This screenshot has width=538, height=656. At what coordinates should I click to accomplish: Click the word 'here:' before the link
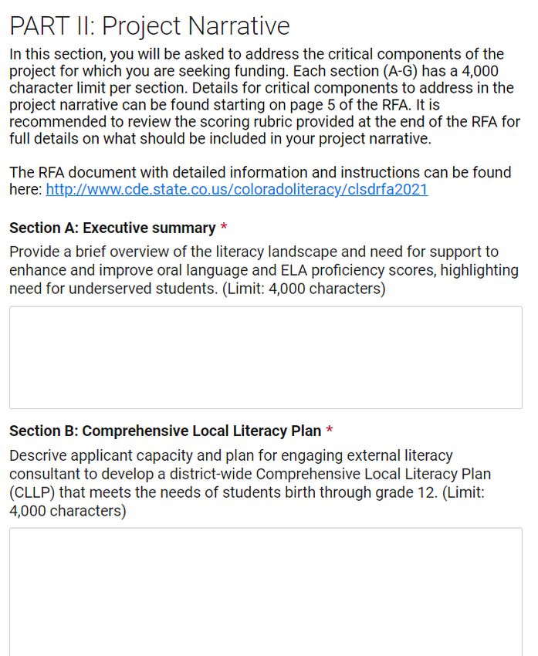(x=25, y=190)
